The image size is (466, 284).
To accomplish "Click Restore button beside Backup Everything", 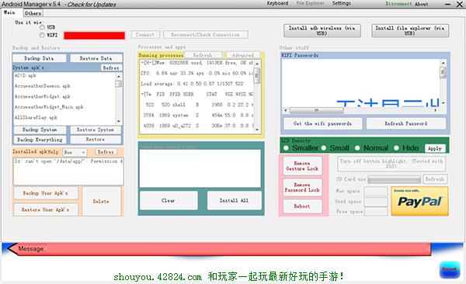I will tap(96, 140).
